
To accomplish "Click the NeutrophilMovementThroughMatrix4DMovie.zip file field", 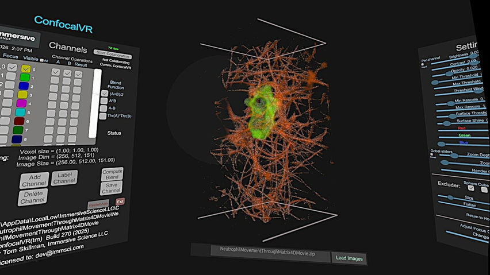I will click(x=270, y=254).
